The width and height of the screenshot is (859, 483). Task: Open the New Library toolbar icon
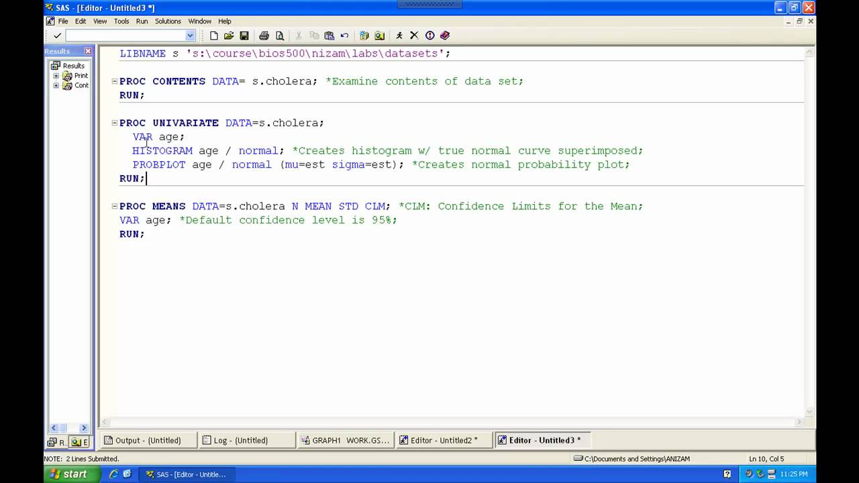pos(364,36)
